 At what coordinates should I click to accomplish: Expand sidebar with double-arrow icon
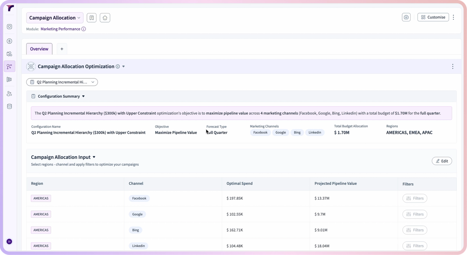click(9, 242)
